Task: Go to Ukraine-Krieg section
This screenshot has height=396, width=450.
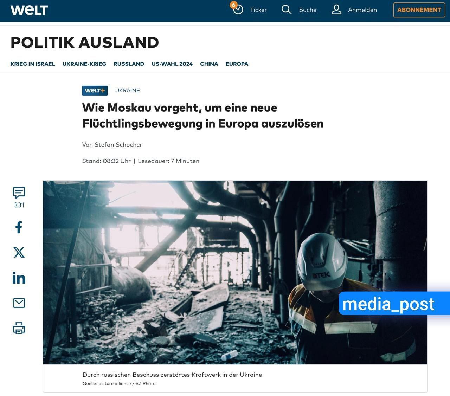Action: click(84, 64)
